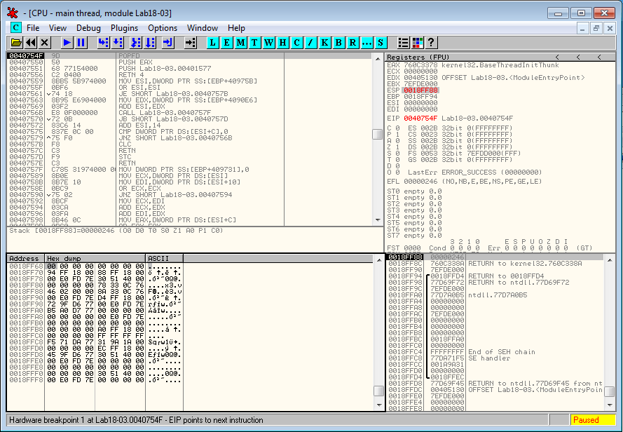Open the appearance color scheme icon
The height and width of the screenshot is (432, 623).
[x=418, y=43]
